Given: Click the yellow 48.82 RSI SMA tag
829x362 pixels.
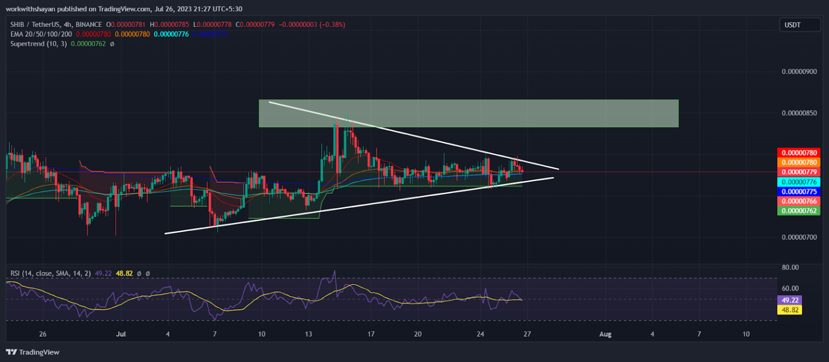Looking at the screenshot, I should 789,310.
